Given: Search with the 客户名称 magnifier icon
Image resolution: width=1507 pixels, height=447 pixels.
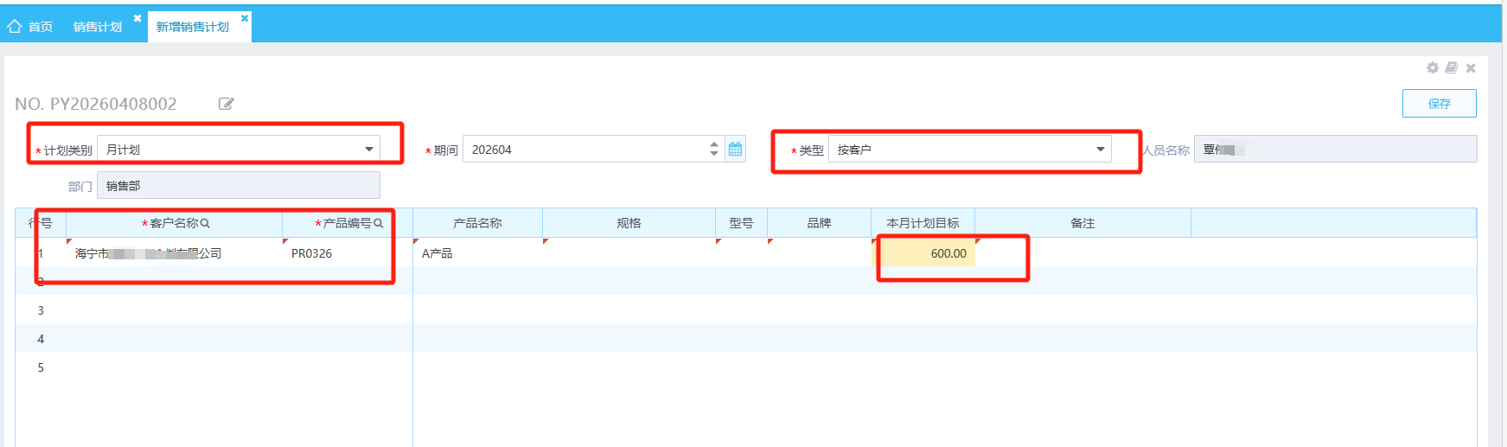Looking at the screenshot, I should (206, 223).
